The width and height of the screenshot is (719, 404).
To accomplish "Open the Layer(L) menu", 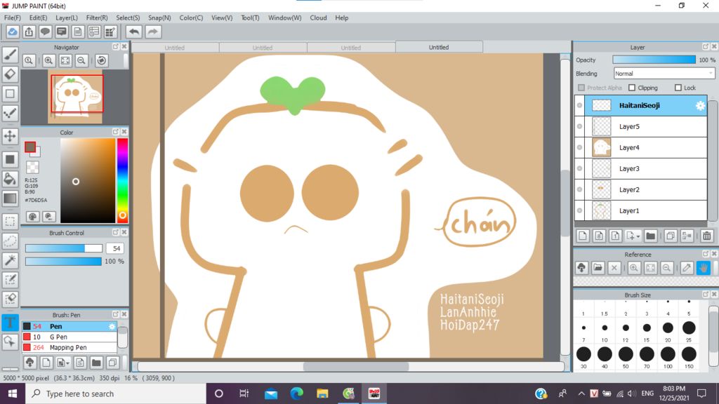I will point(67,18).
